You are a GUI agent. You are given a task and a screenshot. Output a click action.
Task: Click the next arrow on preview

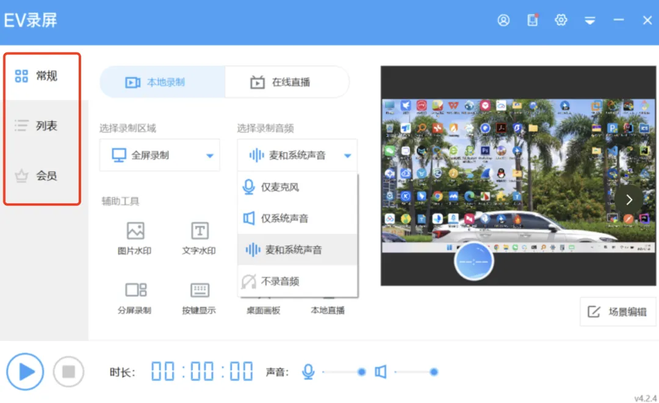coord(628,200)
